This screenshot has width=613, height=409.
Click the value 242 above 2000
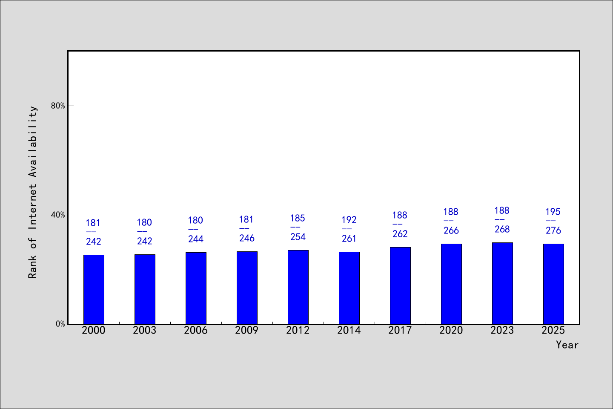tap(94, 242)
